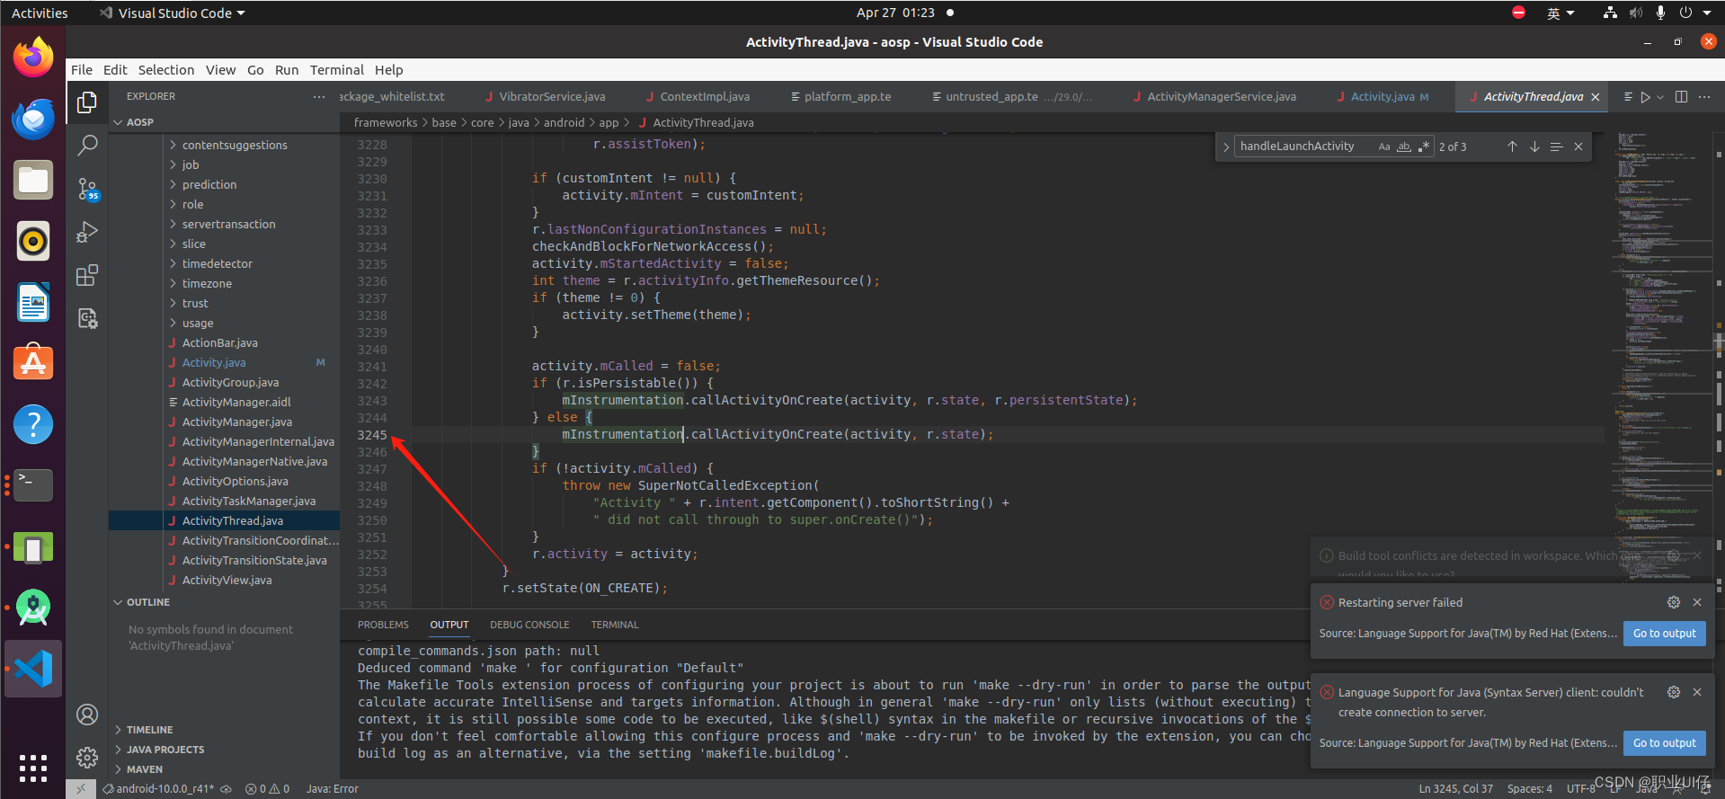The height and width of the screenshot is (799, 1725).
Task: Open the Run and Debug view
Action: (x=87, y=232)
